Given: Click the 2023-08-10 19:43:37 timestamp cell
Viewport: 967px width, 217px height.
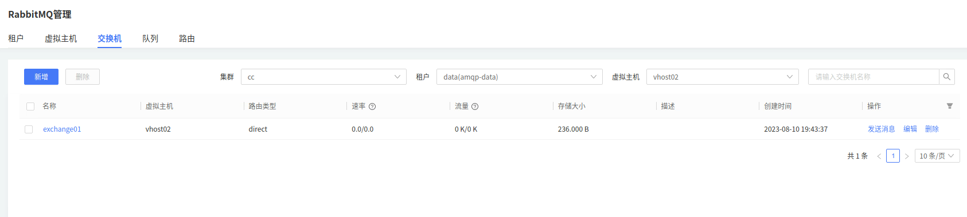Looking at the screenshot, I should point(796,129).
